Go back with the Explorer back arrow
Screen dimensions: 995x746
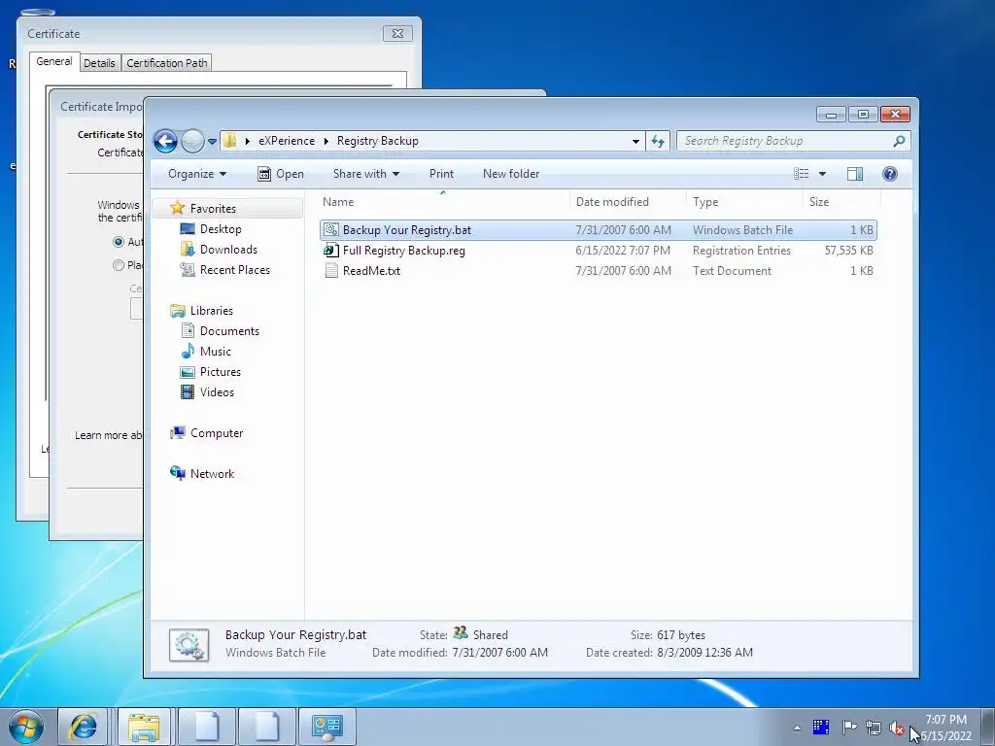tap(165, 141)
